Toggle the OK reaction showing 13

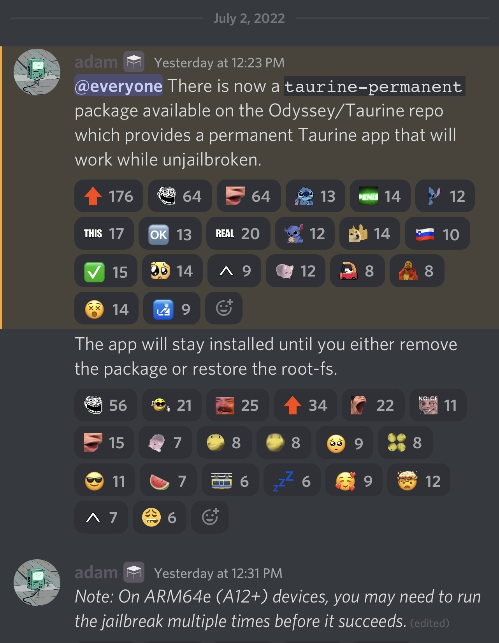click(x=170, y=234)
